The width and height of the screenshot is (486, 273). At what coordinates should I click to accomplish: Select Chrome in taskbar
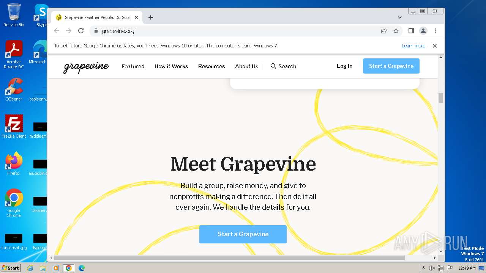pyautogui.click(x=69, y=268)
